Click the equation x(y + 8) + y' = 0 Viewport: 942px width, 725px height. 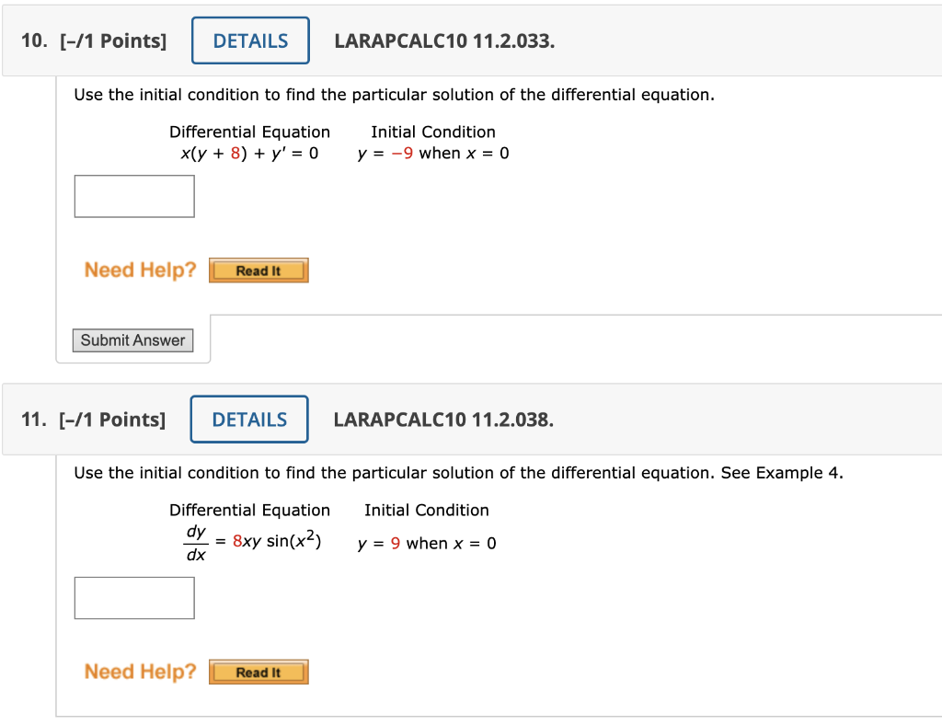click(249, 153)
